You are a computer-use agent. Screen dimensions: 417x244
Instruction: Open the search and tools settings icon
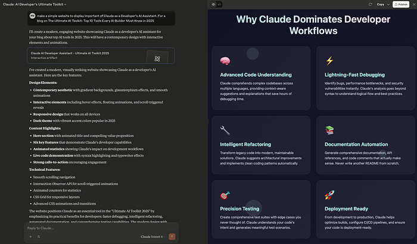tap(39, 236)
